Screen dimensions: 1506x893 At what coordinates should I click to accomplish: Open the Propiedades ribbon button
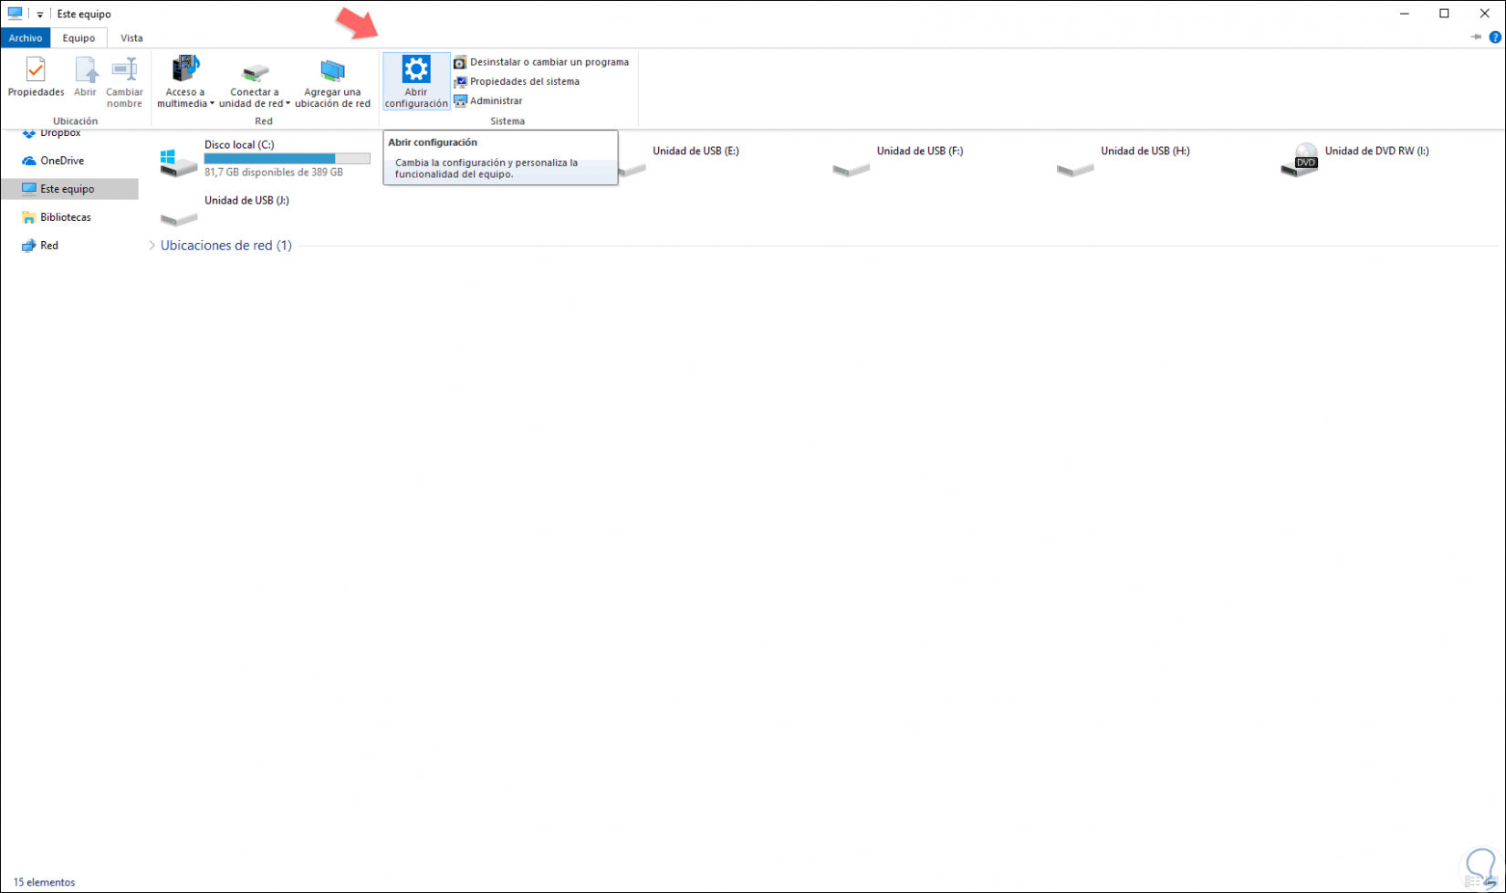[x=36, y=78]
